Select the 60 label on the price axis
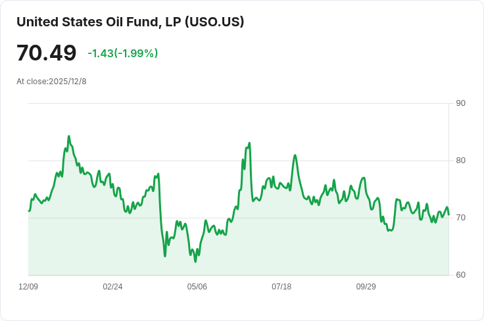This screenshot has height=321, width=484. 460,275
